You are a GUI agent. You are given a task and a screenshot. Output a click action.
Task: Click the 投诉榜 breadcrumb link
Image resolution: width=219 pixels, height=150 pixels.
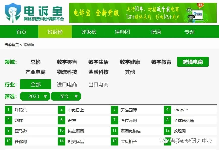click(29, 45)
